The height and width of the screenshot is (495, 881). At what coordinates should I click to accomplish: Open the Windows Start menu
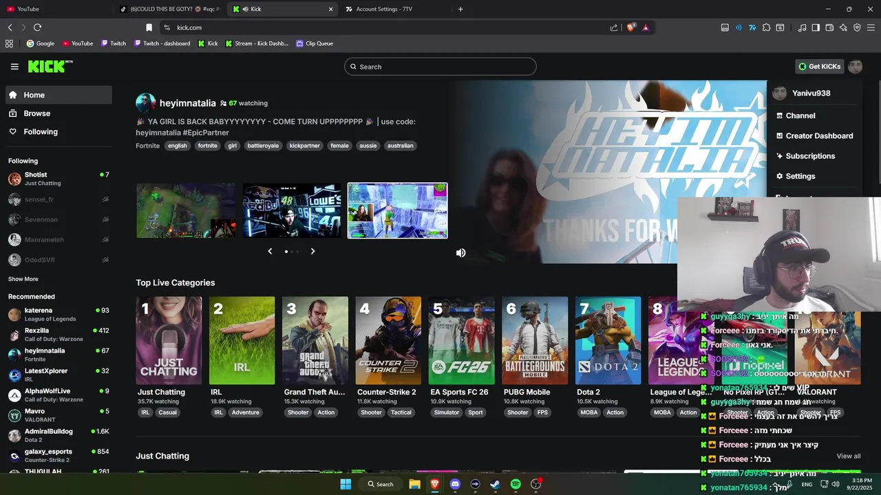tap(346, 484)
